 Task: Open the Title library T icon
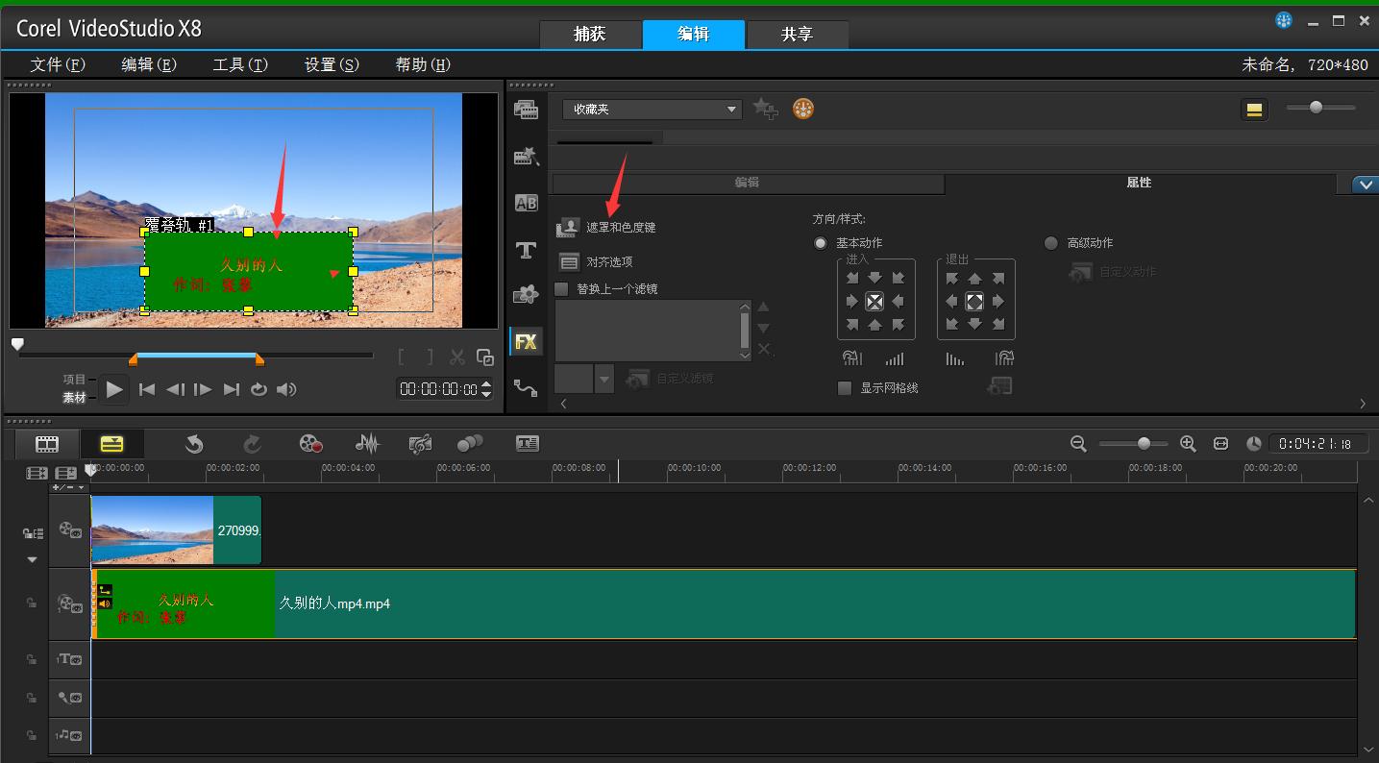pyautogui.click(x=526, y=250)
